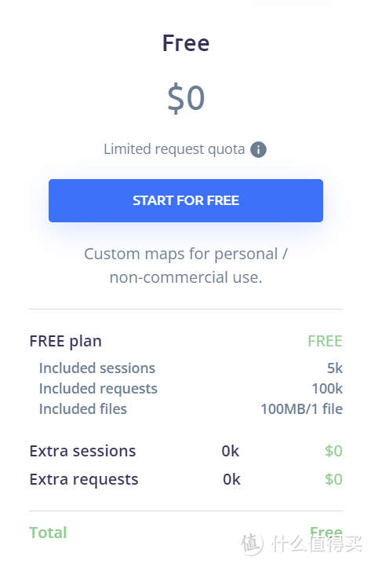Screen dimensions: 371x564
Task: Click the Extra sessions label
Action: click(82, 451)
